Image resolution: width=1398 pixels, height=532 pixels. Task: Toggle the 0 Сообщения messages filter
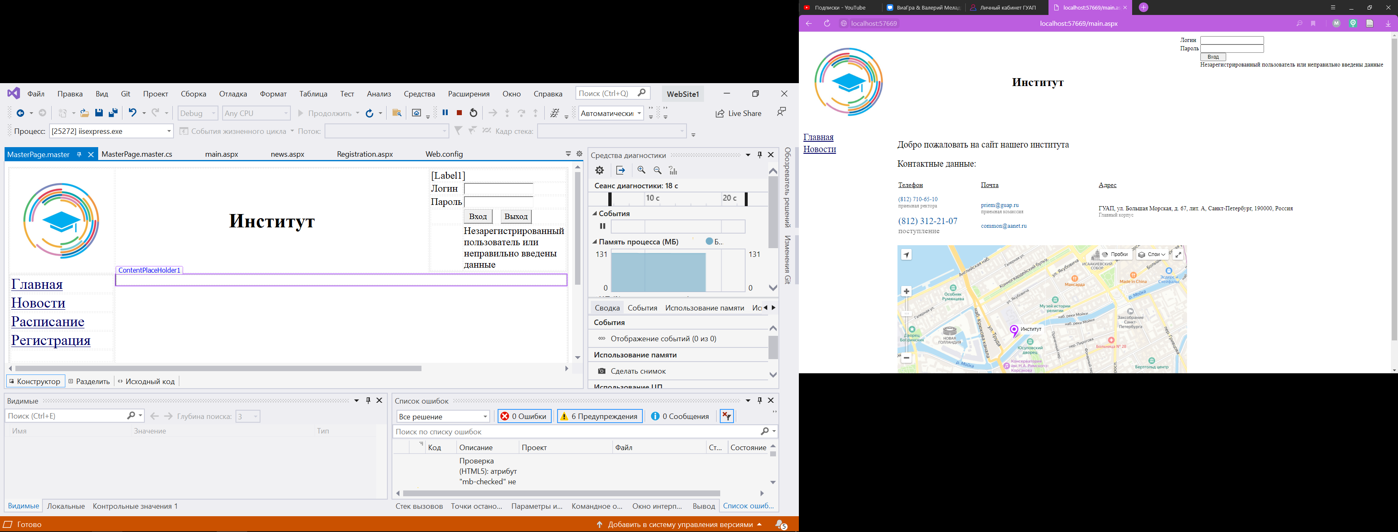coord(680,416)
